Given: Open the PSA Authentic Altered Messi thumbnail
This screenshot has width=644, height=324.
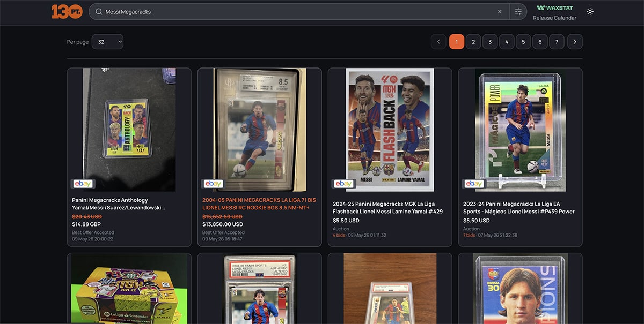Looking at the screenshot, I should pyautogui.click(x=260, y=289).
